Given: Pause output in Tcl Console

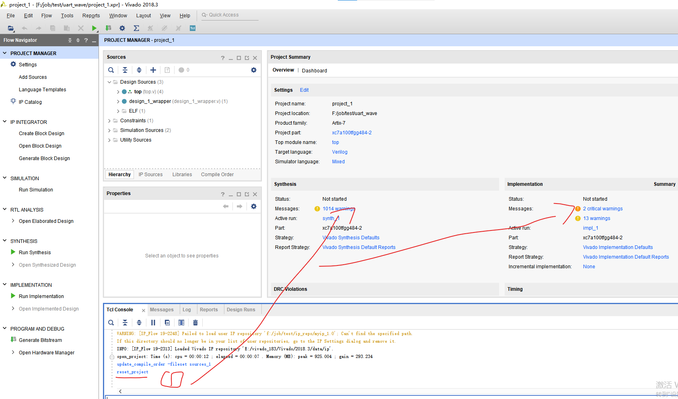Looking at the screenshot, I should [x=153, y=323].
